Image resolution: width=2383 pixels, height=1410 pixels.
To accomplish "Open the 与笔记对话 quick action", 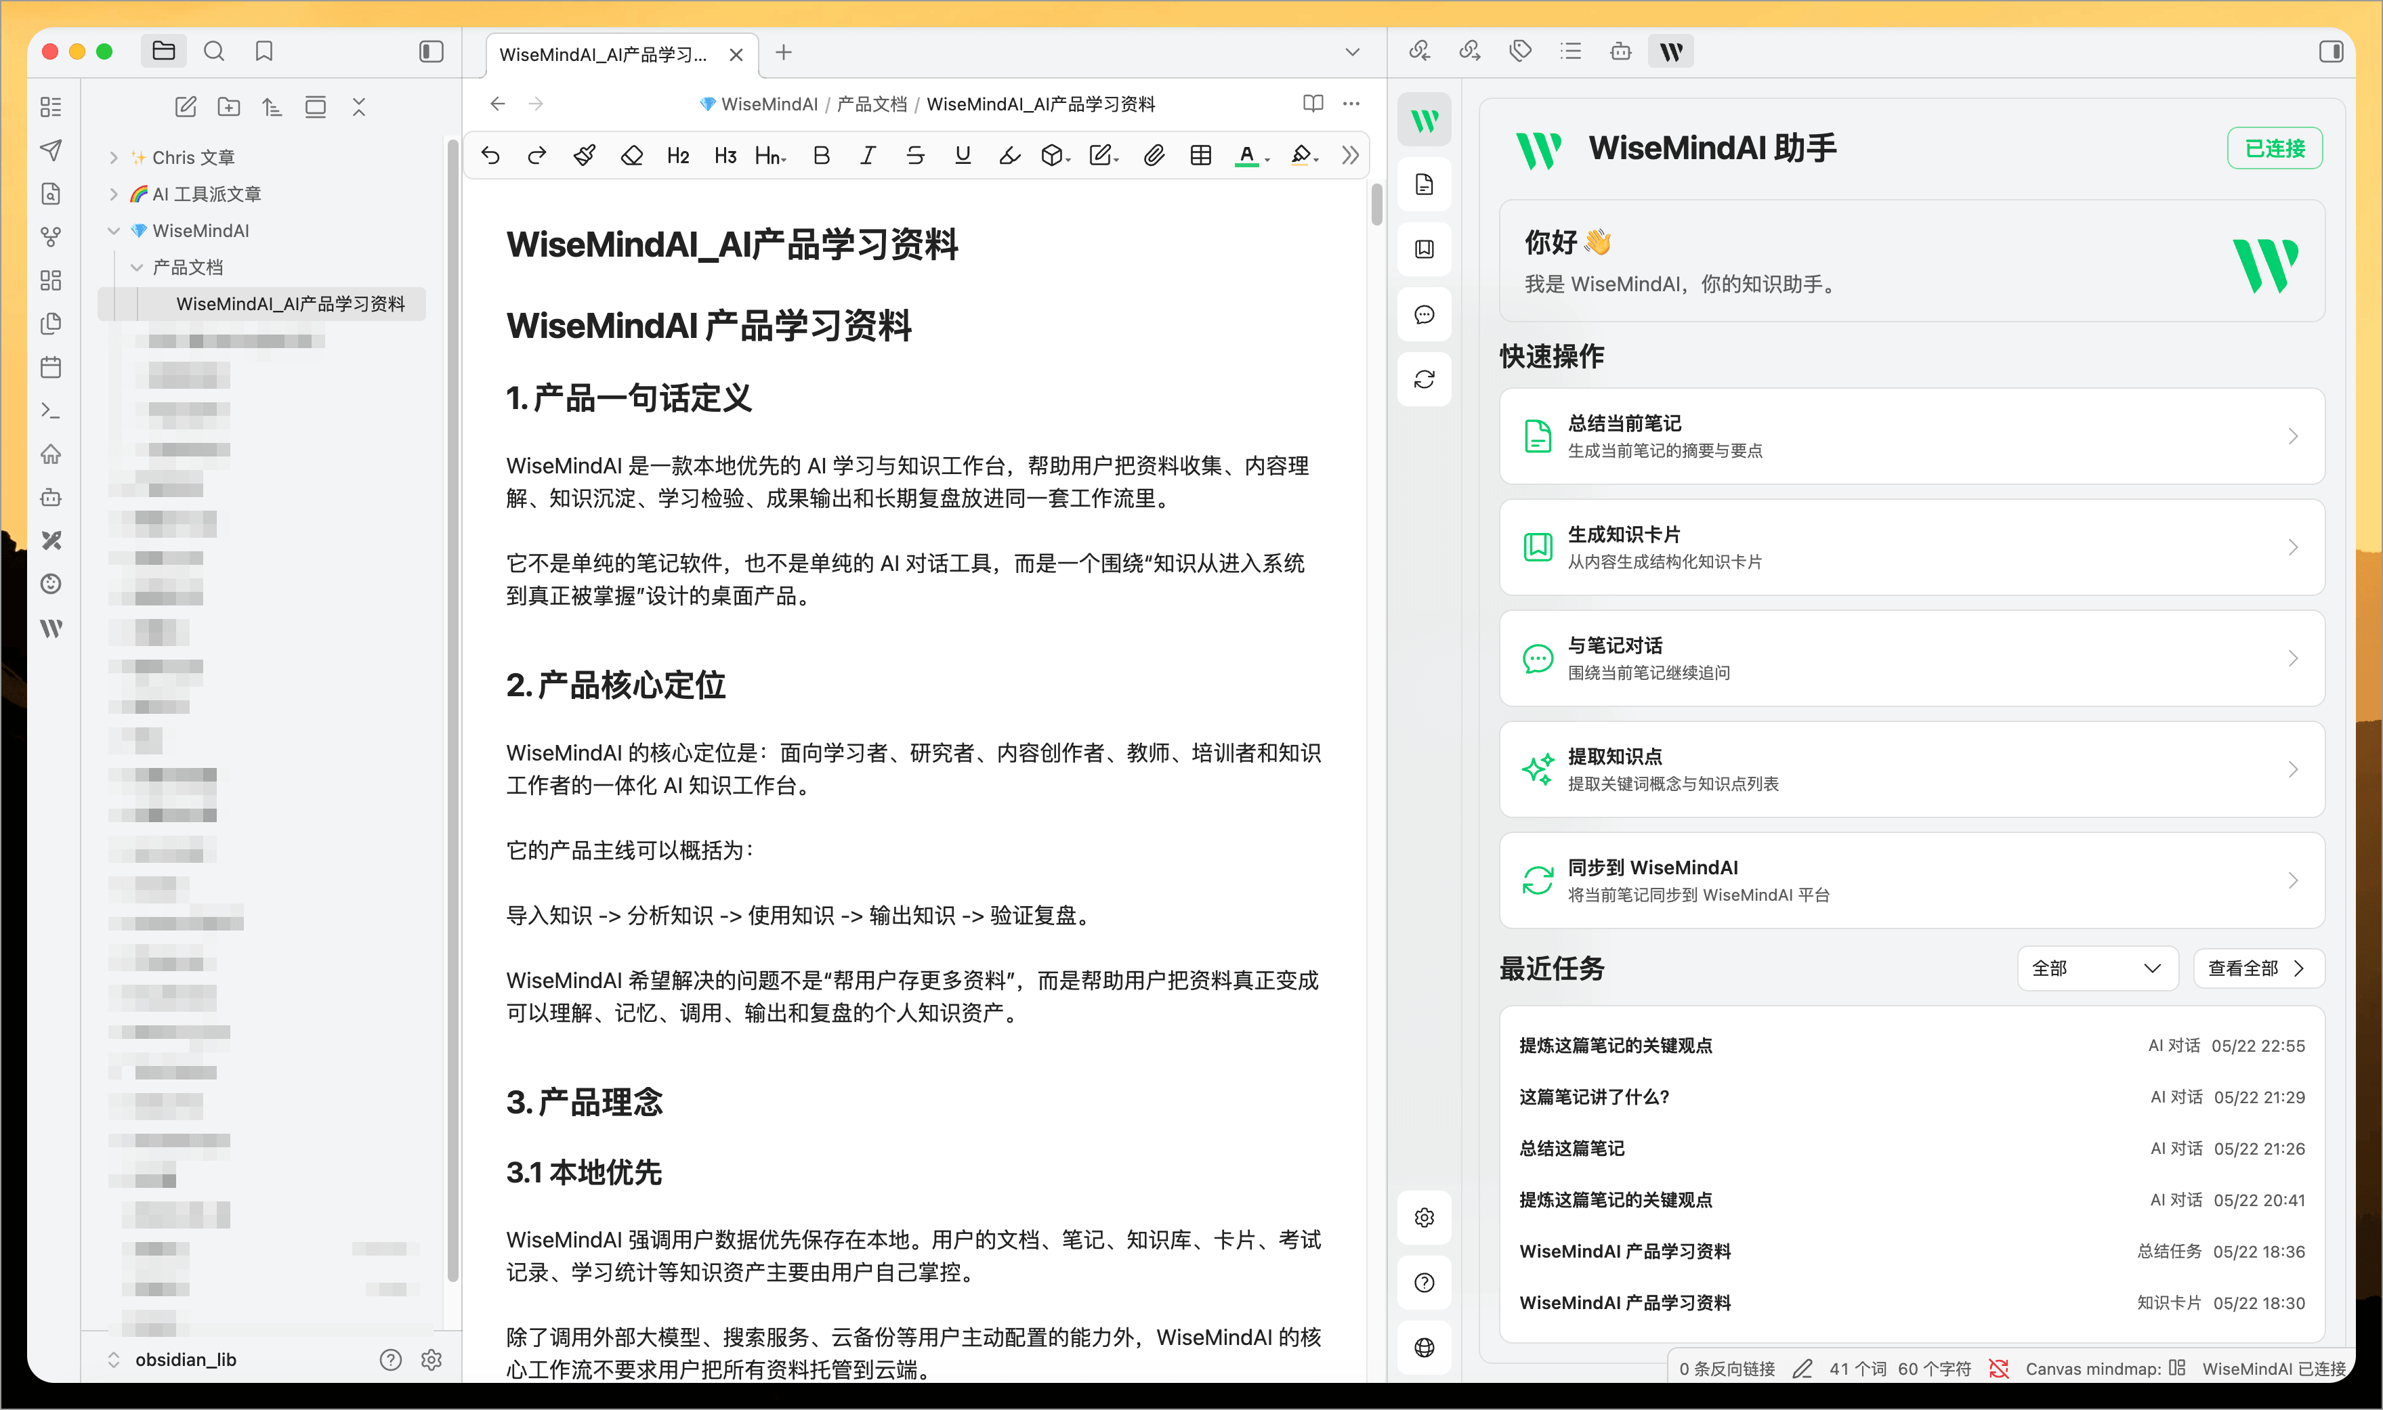I will (1912, 658).
